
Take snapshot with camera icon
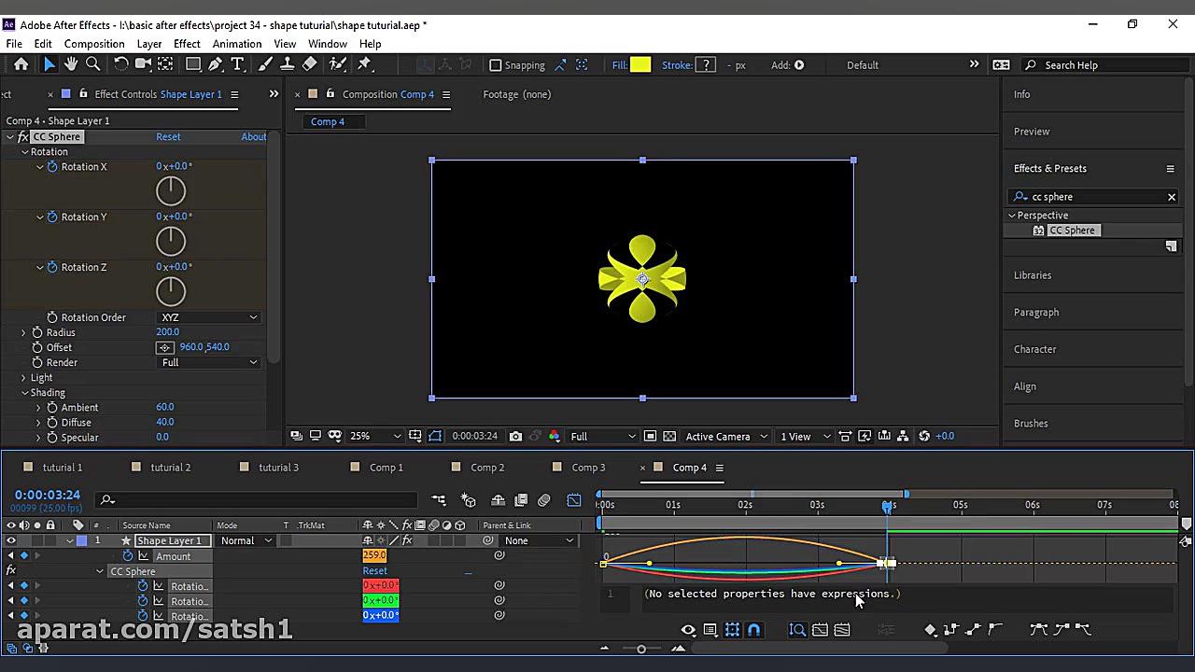[515, 436]
